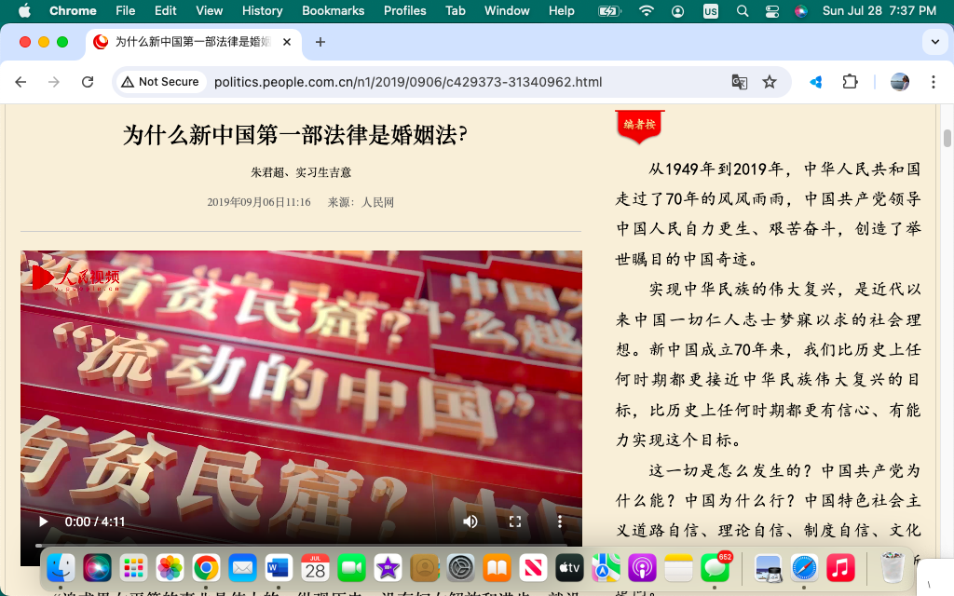Reload the page
This screenshot has height=596, width=954.
pos(88,82)
